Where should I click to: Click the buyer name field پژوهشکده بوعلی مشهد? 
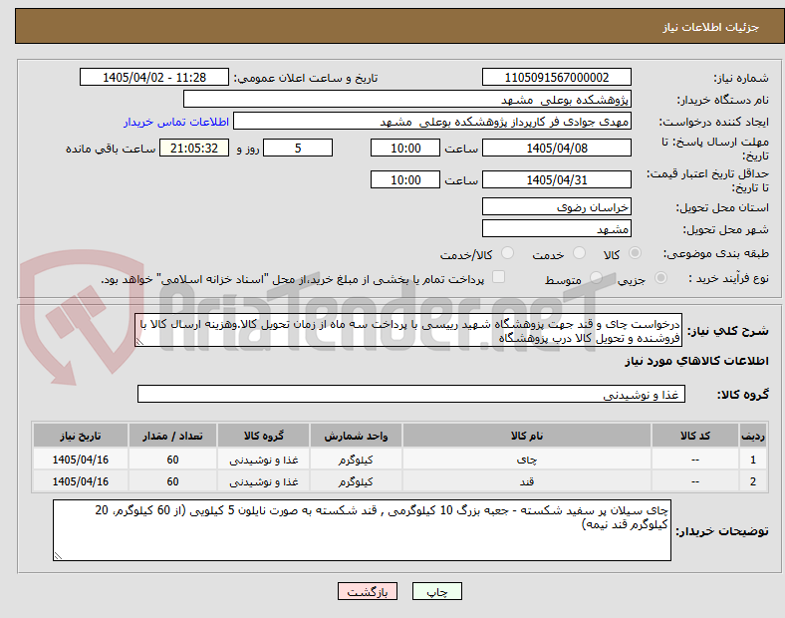[x=407, y=99]
